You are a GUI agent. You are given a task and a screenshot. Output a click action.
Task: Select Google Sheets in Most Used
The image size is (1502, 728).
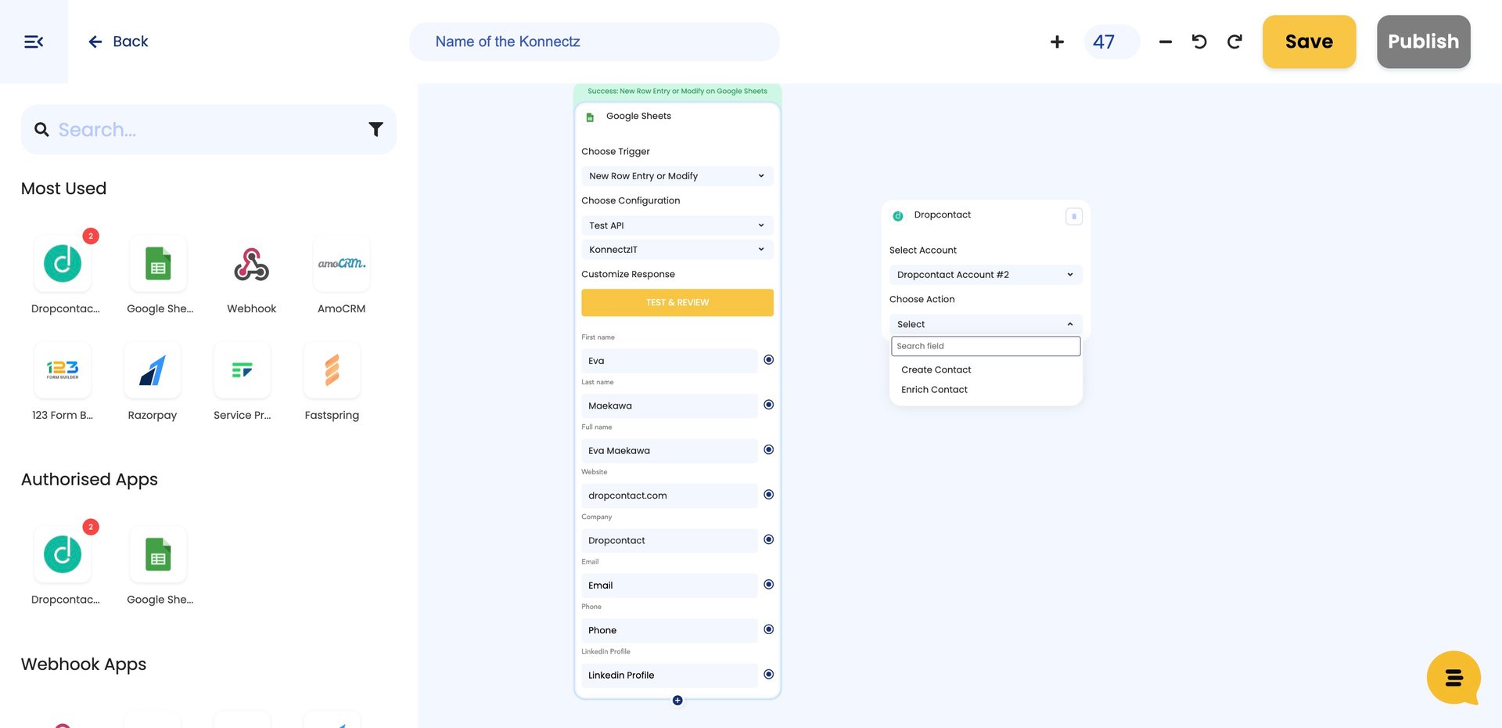(x=158, y=264)
